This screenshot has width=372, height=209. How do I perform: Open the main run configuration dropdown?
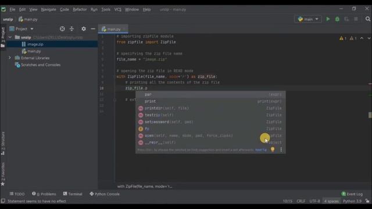(x=307, y=19)
